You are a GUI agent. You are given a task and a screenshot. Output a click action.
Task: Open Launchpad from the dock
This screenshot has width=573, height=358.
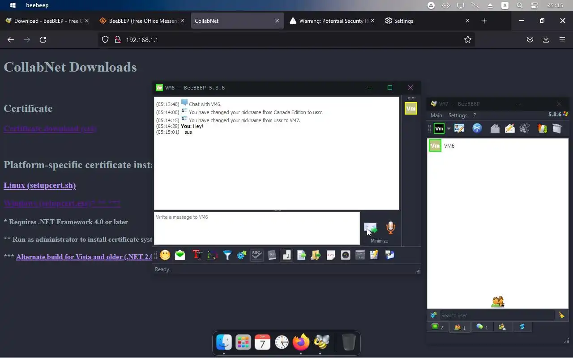(243, 343)
